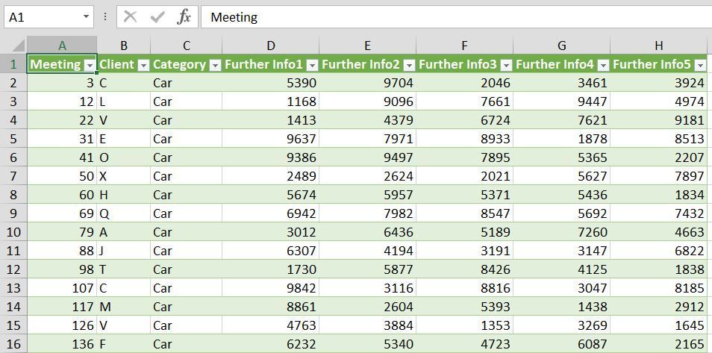The height and width of the screenshot is (353, 712).
Task: Open the Insert Function (fx) dialog
Action: pos(184,16)
